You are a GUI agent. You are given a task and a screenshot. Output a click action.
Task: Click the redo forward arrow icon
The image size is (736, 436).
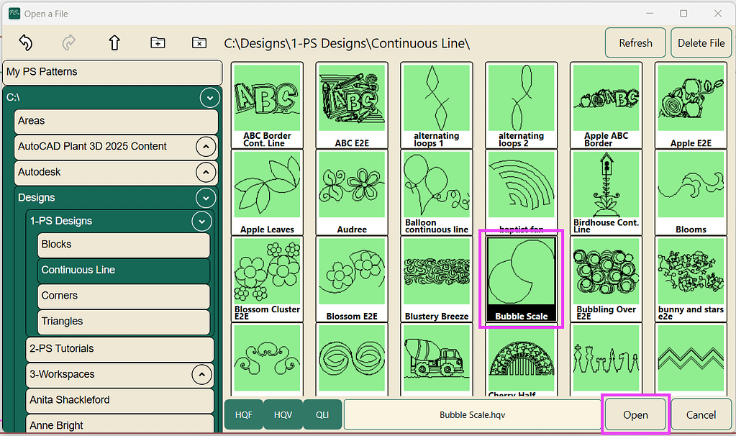pos(69,43)
